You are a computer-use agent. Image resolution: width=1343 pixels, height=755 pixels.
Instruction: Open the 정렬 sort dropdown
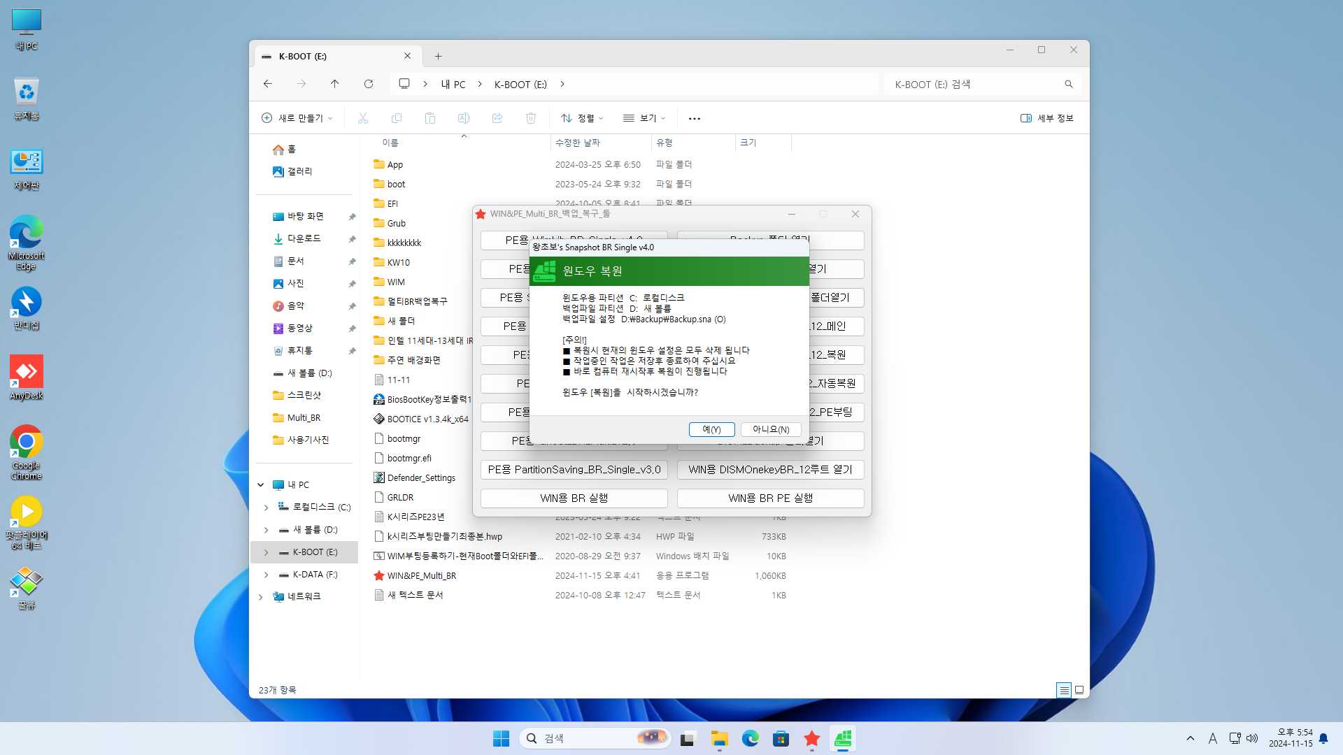tap(582, 118)
